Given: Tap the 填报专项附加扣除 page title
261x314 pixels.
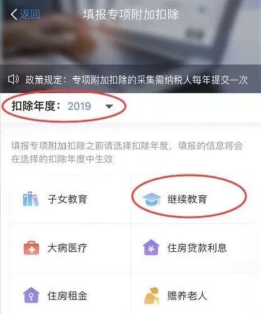Looking at the screenshot, I should 131,14.
